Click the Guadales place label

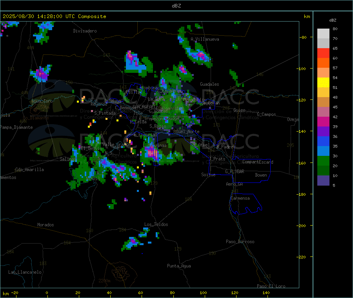pos(209,84)
